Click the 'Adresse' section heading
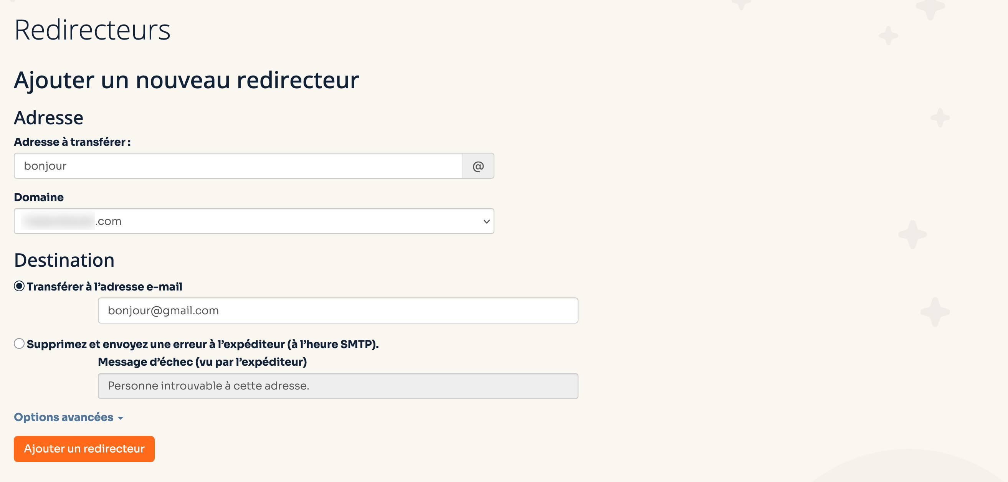Viewport: 1008px width, 482px height. 48,118
